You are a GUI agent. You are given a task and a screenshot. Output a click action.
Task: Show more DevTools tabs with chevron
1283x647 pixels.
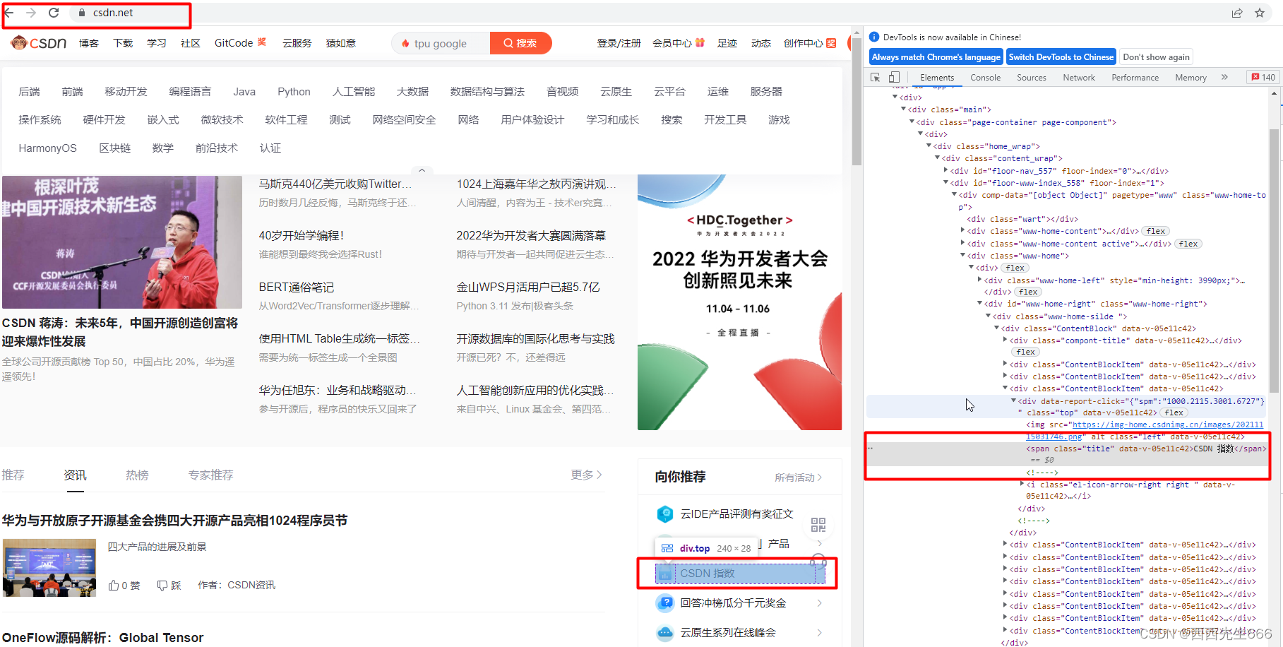pyautogui.click(x=1224, y=78)
